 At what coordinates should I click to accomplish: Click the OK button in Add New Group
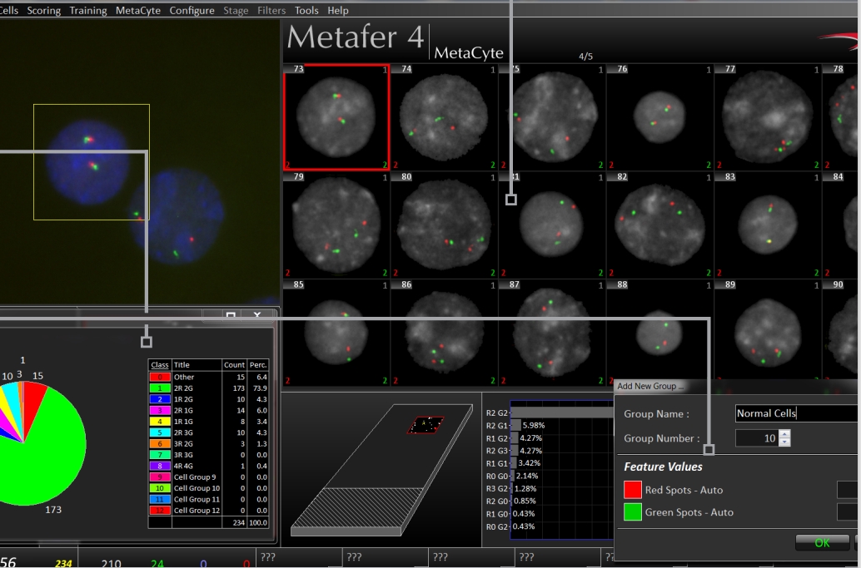pos(822,542)
